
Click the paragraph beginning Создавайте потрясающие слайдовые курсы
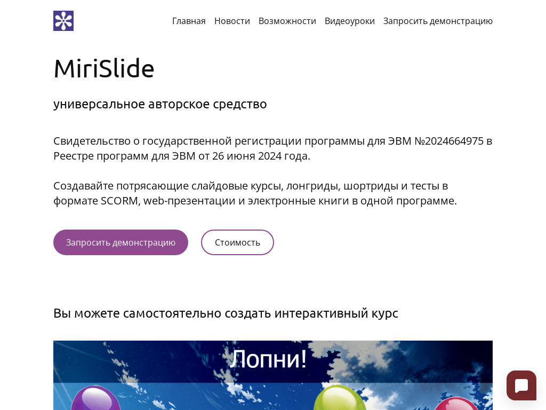pyautogui.click(x=255, y=193)
